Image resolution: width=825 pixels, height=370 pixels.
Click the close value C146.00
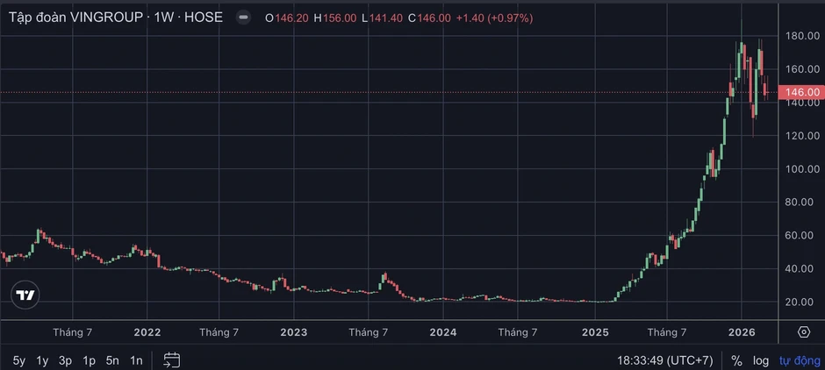point(429,18)
